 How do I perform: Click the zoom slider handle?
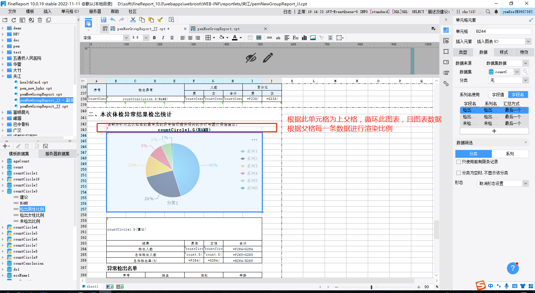click(x=371, y=287)
